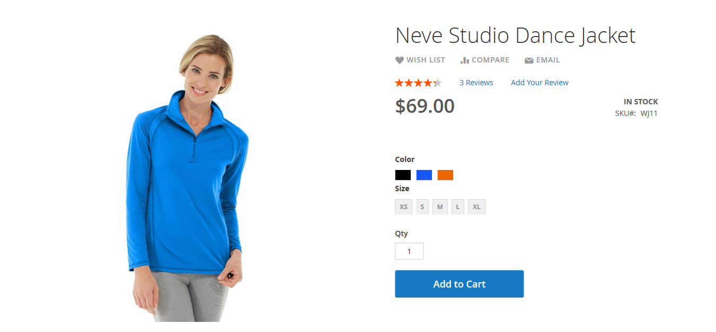This screenshot has width=716, height=332.
Task: Click the Email envelope icon
Action: coord(529,60)
